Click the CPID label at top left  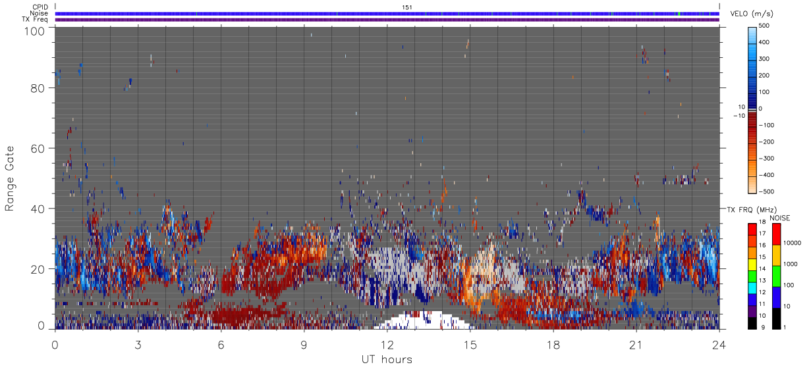39,7
